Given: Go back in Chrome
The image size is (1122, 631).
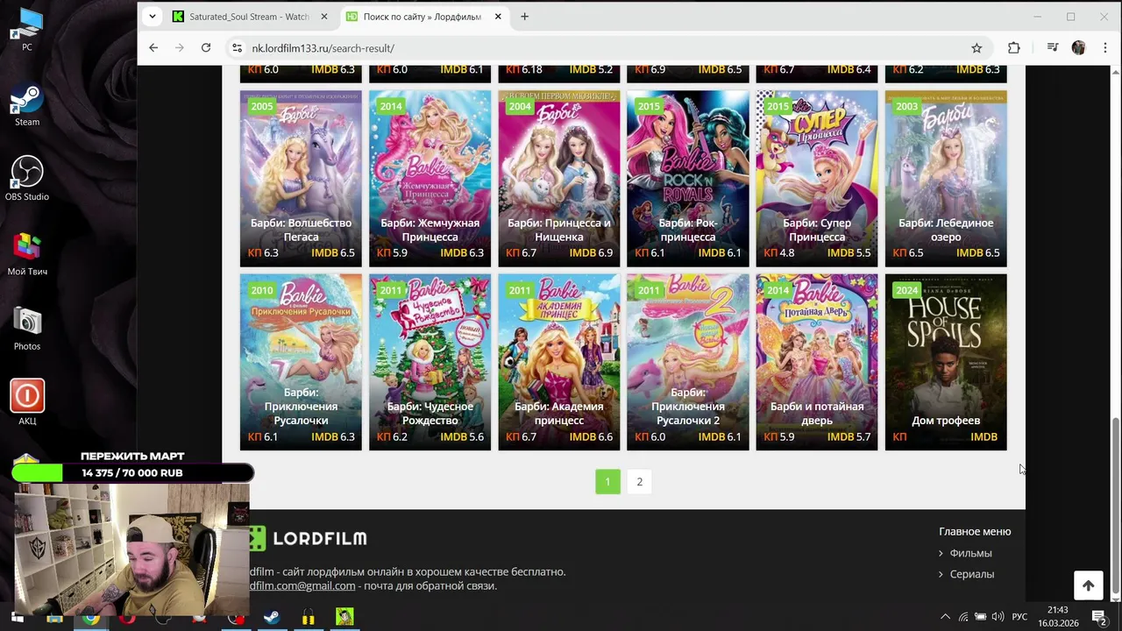Looking at the screenshot, I should [153, 48].
